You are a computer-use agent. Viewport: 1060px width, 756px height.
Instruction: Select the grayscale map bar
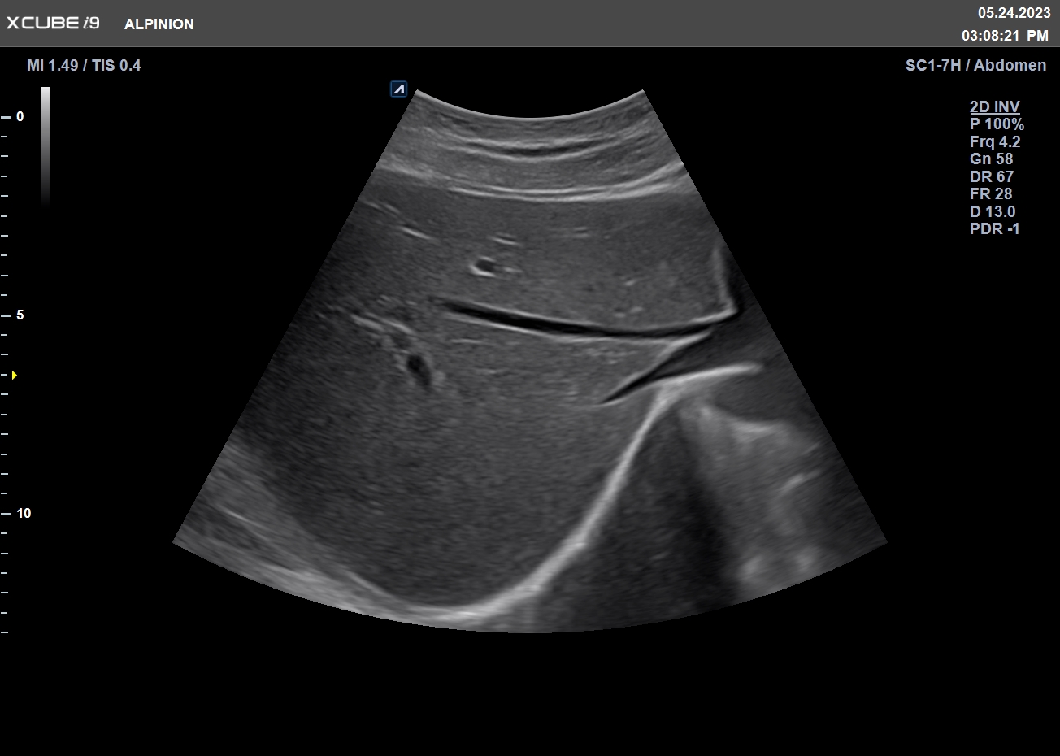[45, 145]
